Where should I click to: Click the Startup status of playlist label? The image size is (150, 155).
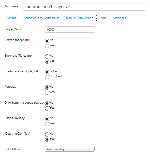(21, 71)
